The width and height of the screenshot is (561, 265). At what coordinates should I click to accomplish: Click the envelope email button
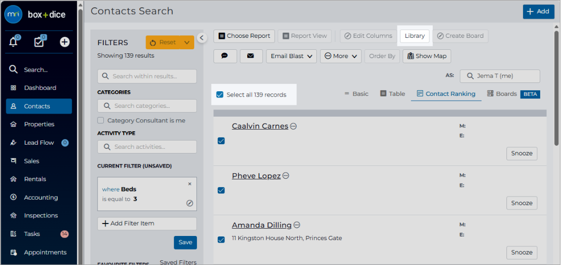(251, 56)
